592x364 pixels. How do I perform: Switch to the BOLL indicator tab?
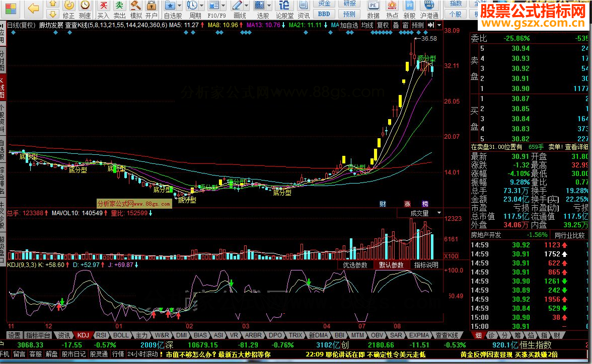(x=121, y=335)
